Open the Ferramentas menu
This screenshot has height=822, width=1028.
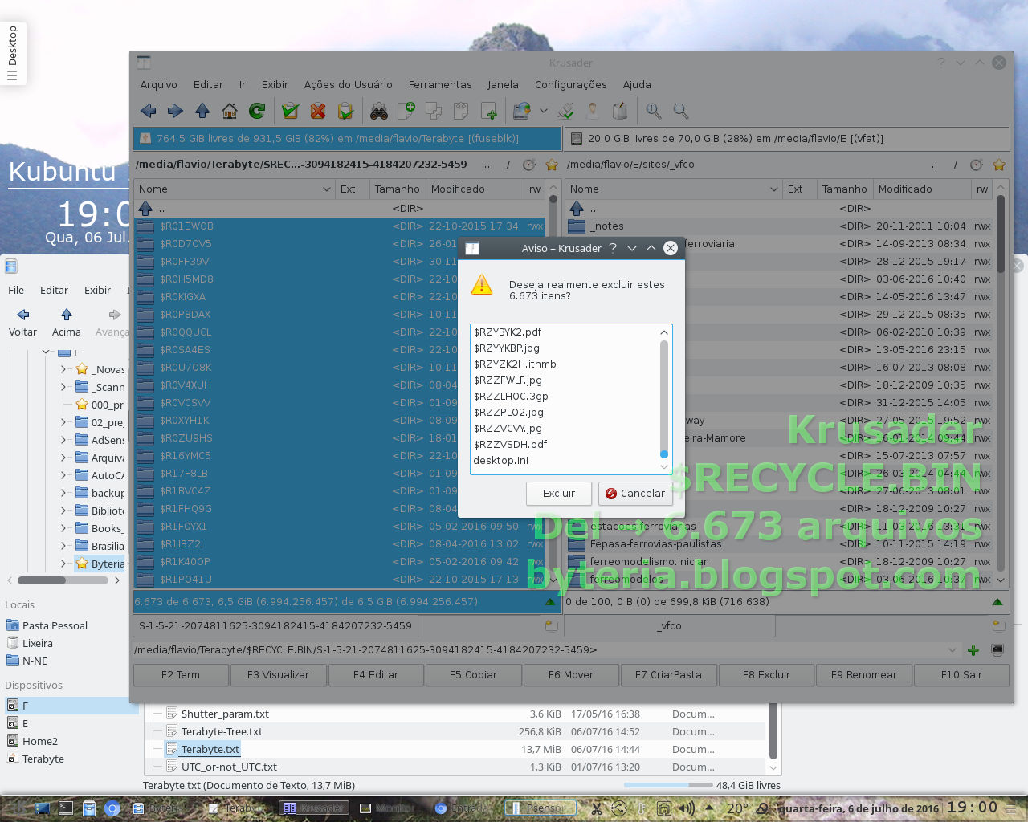click(x=440, y=84)
